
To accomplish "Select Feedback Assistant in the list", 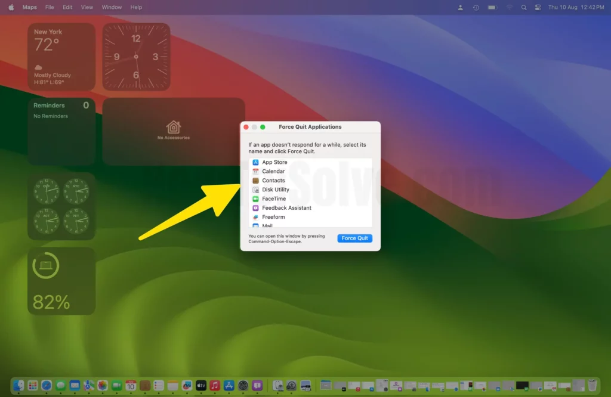I will (x=310, y=208).
